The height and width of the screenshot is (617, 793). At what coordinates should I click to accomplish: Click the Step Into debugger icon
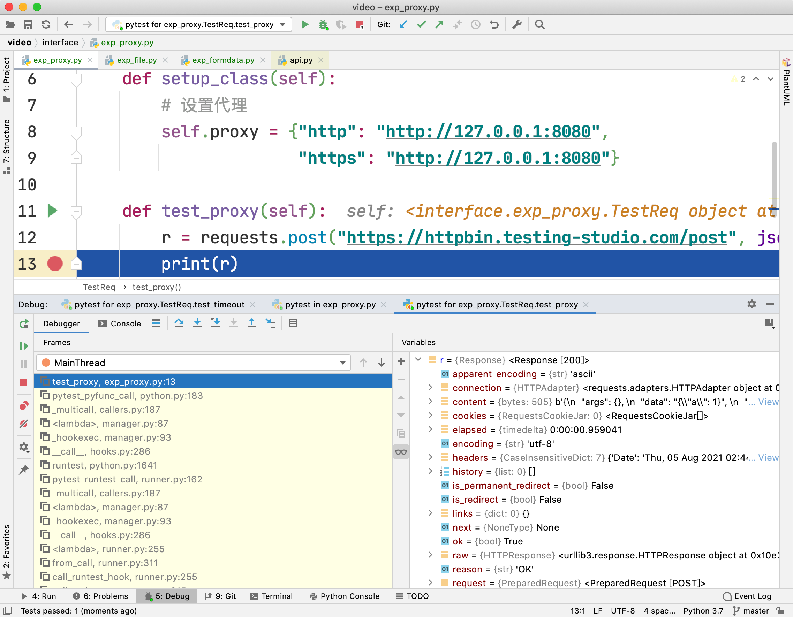point(197,323)
